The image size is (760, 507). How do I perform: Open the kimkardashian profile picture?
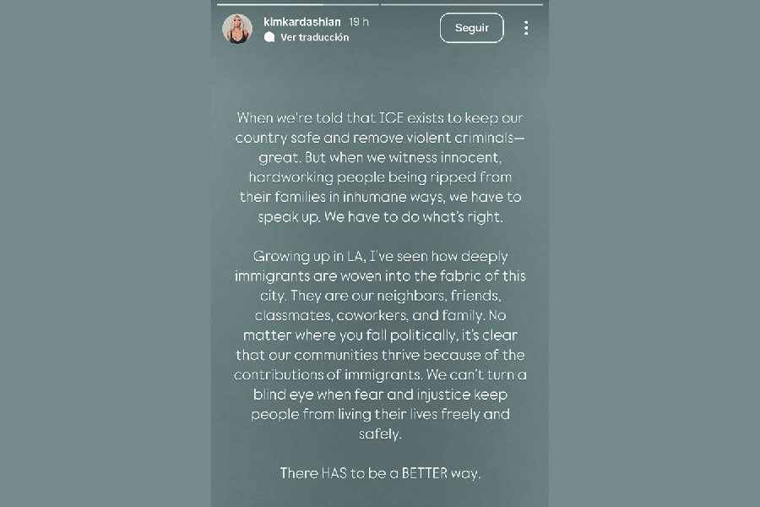click(237, 29)
